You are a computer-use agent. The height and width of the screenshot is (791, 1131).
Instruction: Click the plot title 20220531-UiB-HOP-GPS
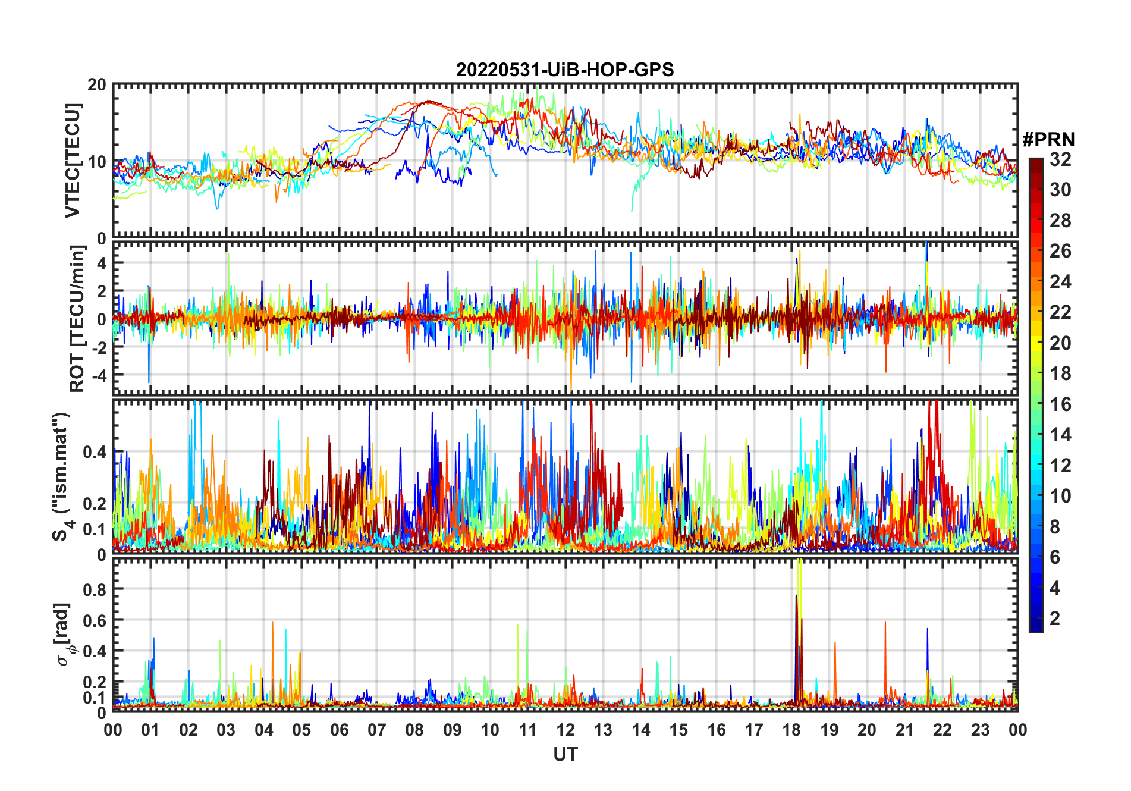(565, 70)
